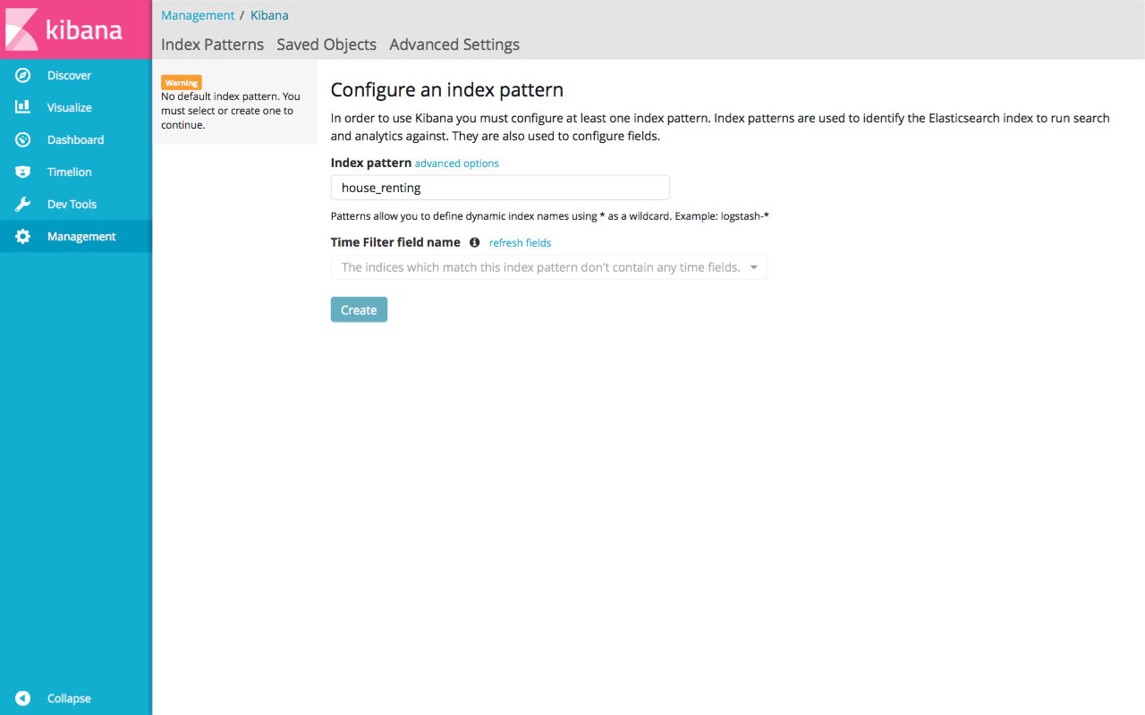This screenshot has height=715, width=1145.
Task: Click the wildcard pattern hint text
Action: (x=550, y=216)
